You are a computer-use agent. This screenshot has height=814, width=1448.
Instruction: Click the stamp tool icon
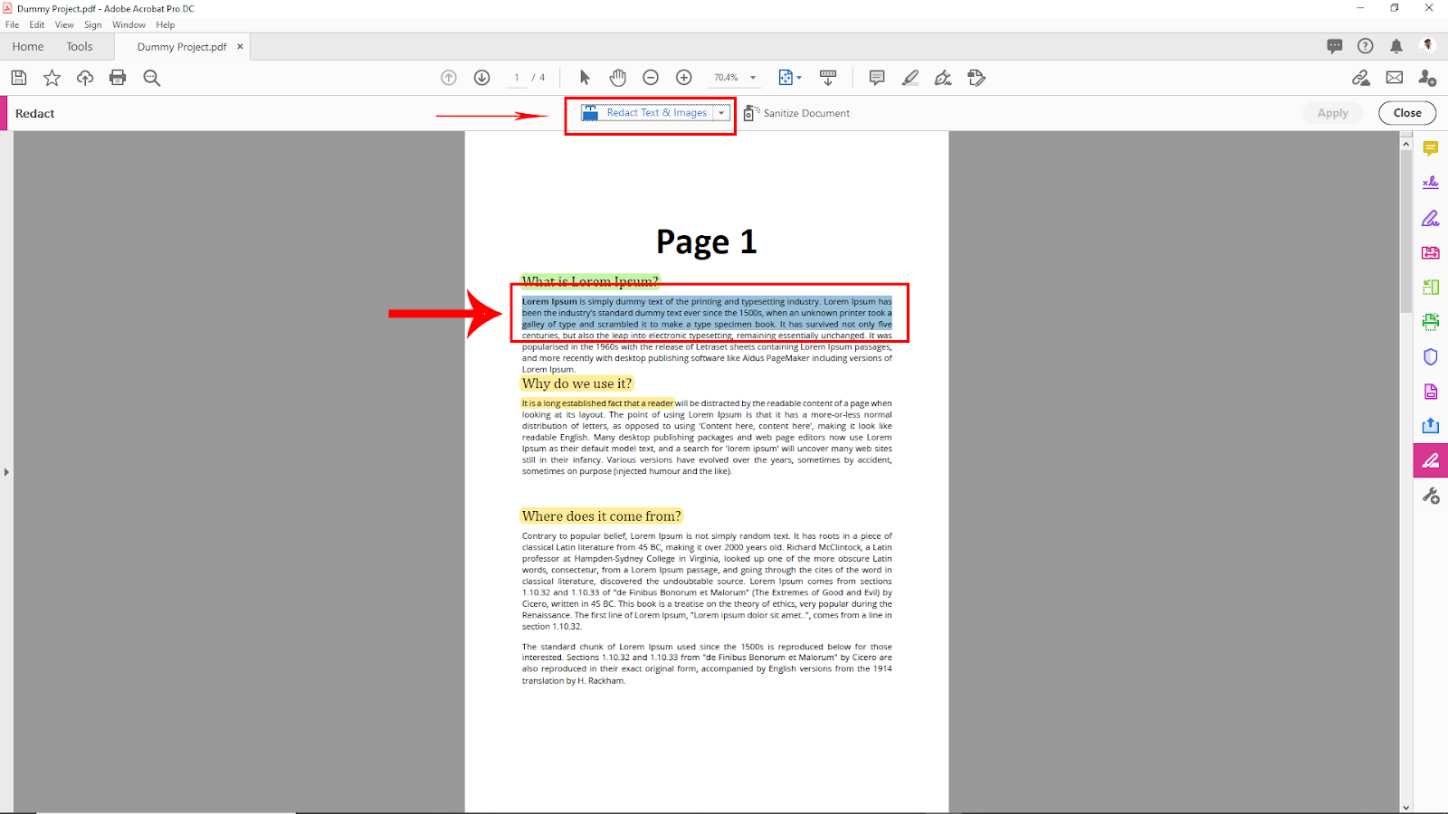coord(976,78)
